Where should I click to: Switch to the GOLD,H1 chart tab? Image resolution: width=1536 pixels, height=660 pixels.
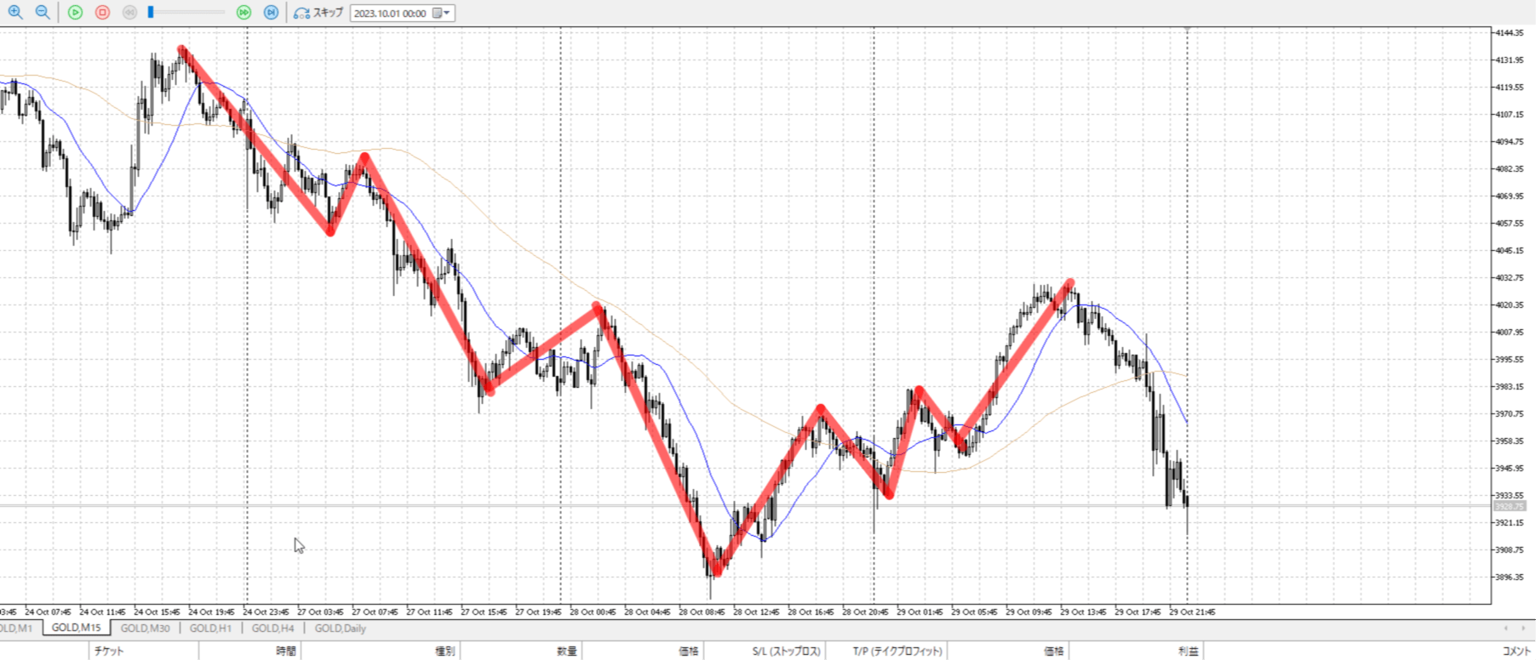coord(210,629)
